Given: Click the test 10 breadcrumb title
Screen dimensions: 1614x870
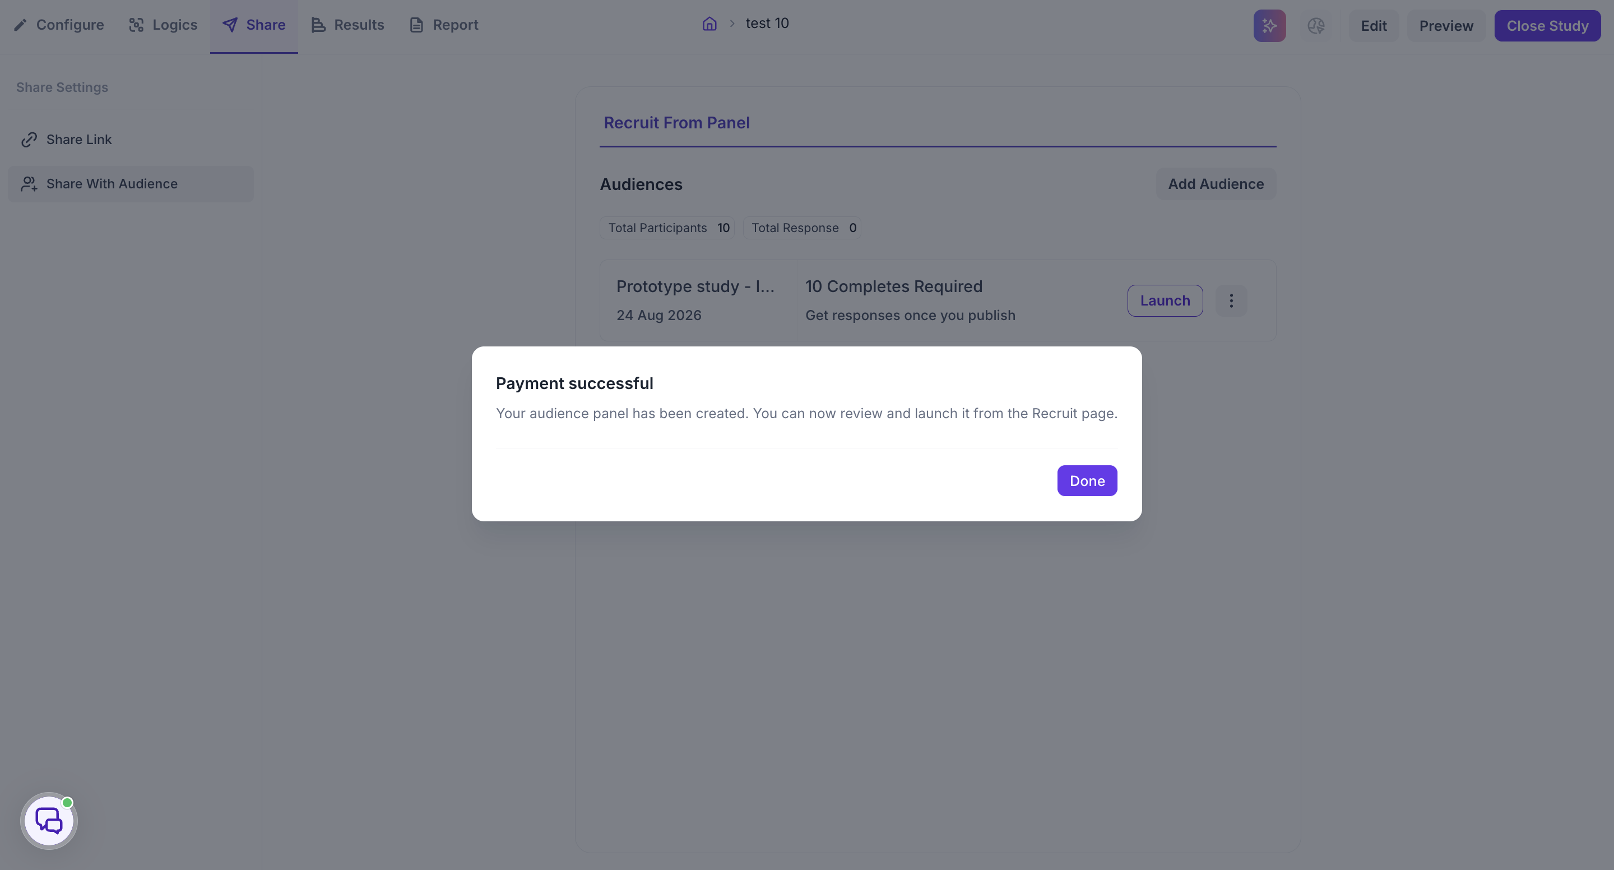Looking at the screenshot, I should [767, 23].
